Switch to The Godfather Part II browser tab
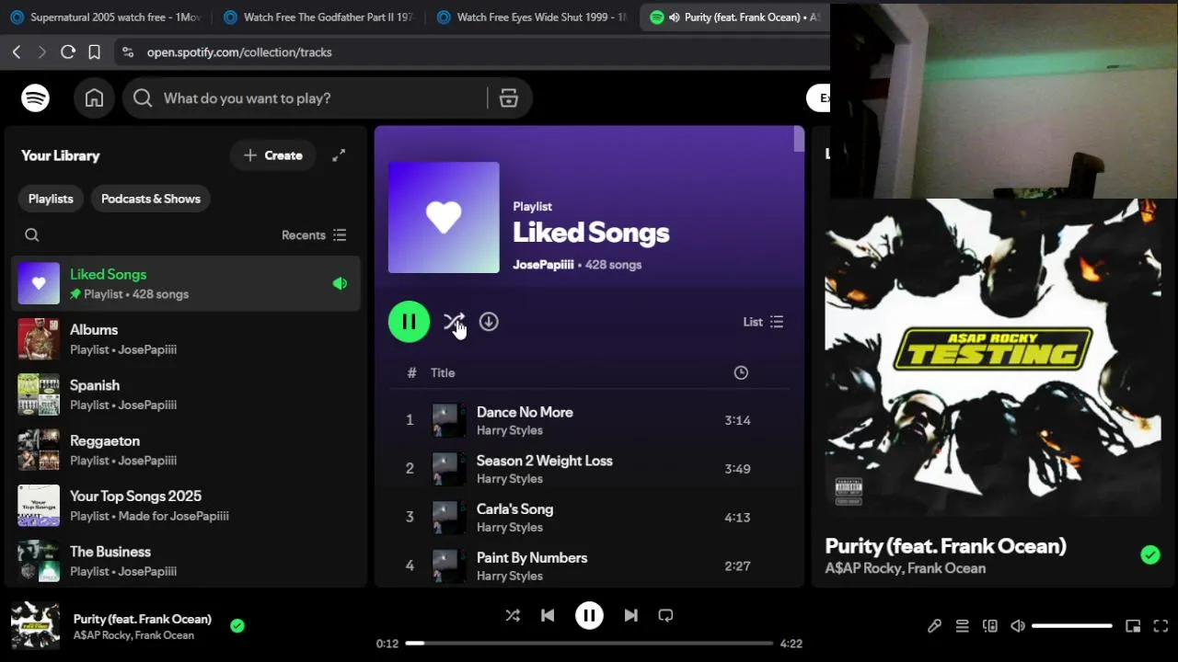 [x=319, y=17]
